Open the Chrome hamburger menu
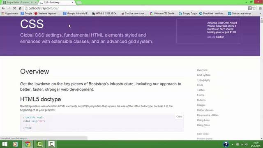The width and height of the screenshot is (263, 148). click(x=260, y=8)
